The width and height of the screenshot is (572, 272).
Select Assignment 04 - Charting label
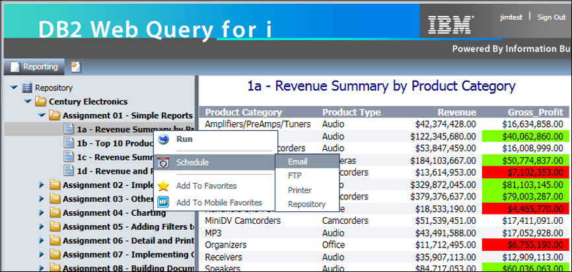pos(114,213)
